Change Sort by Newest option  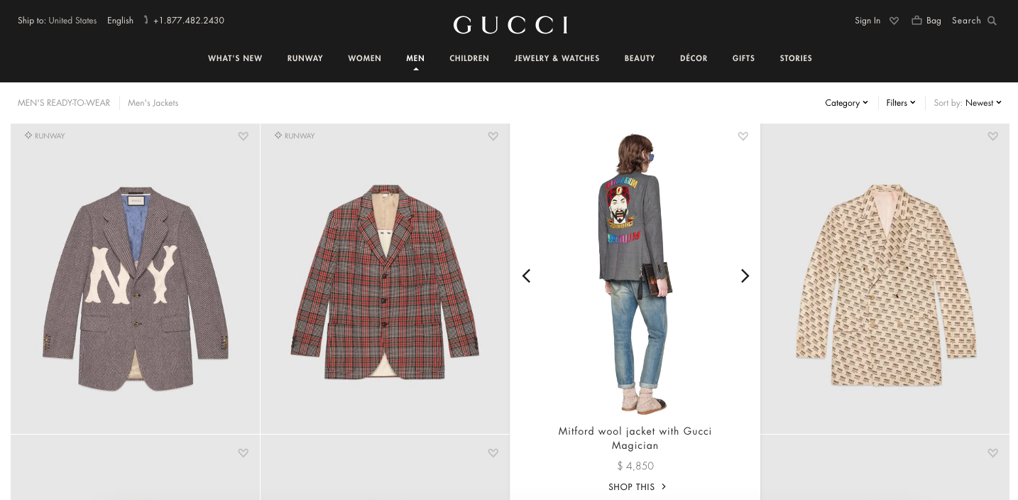(983, 103)
